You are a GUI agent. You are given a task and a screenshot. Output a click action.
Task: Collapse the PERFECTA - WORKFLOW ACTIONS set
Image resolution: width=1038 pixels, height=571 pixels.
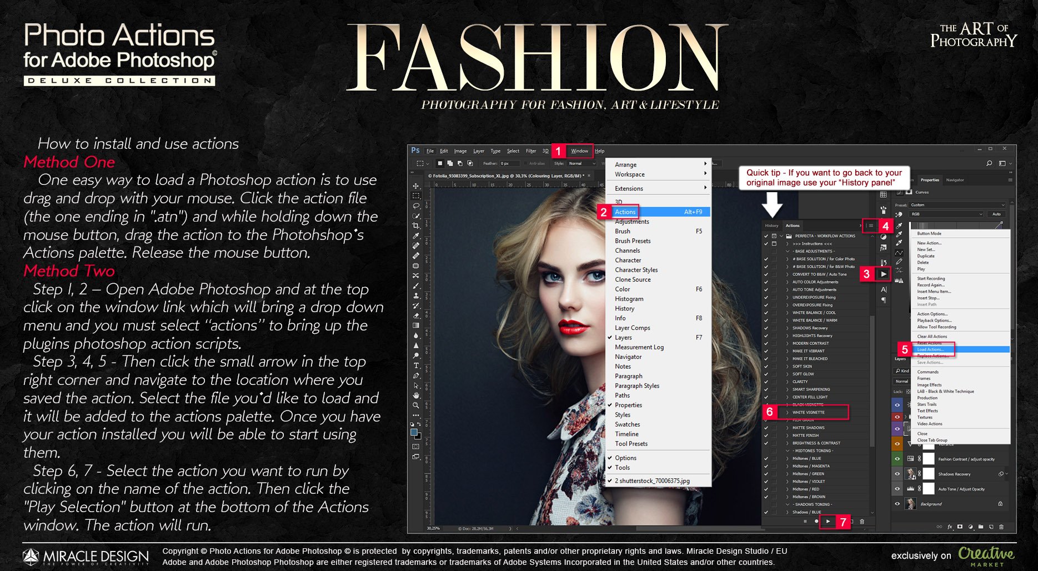(x=781, y=236)
